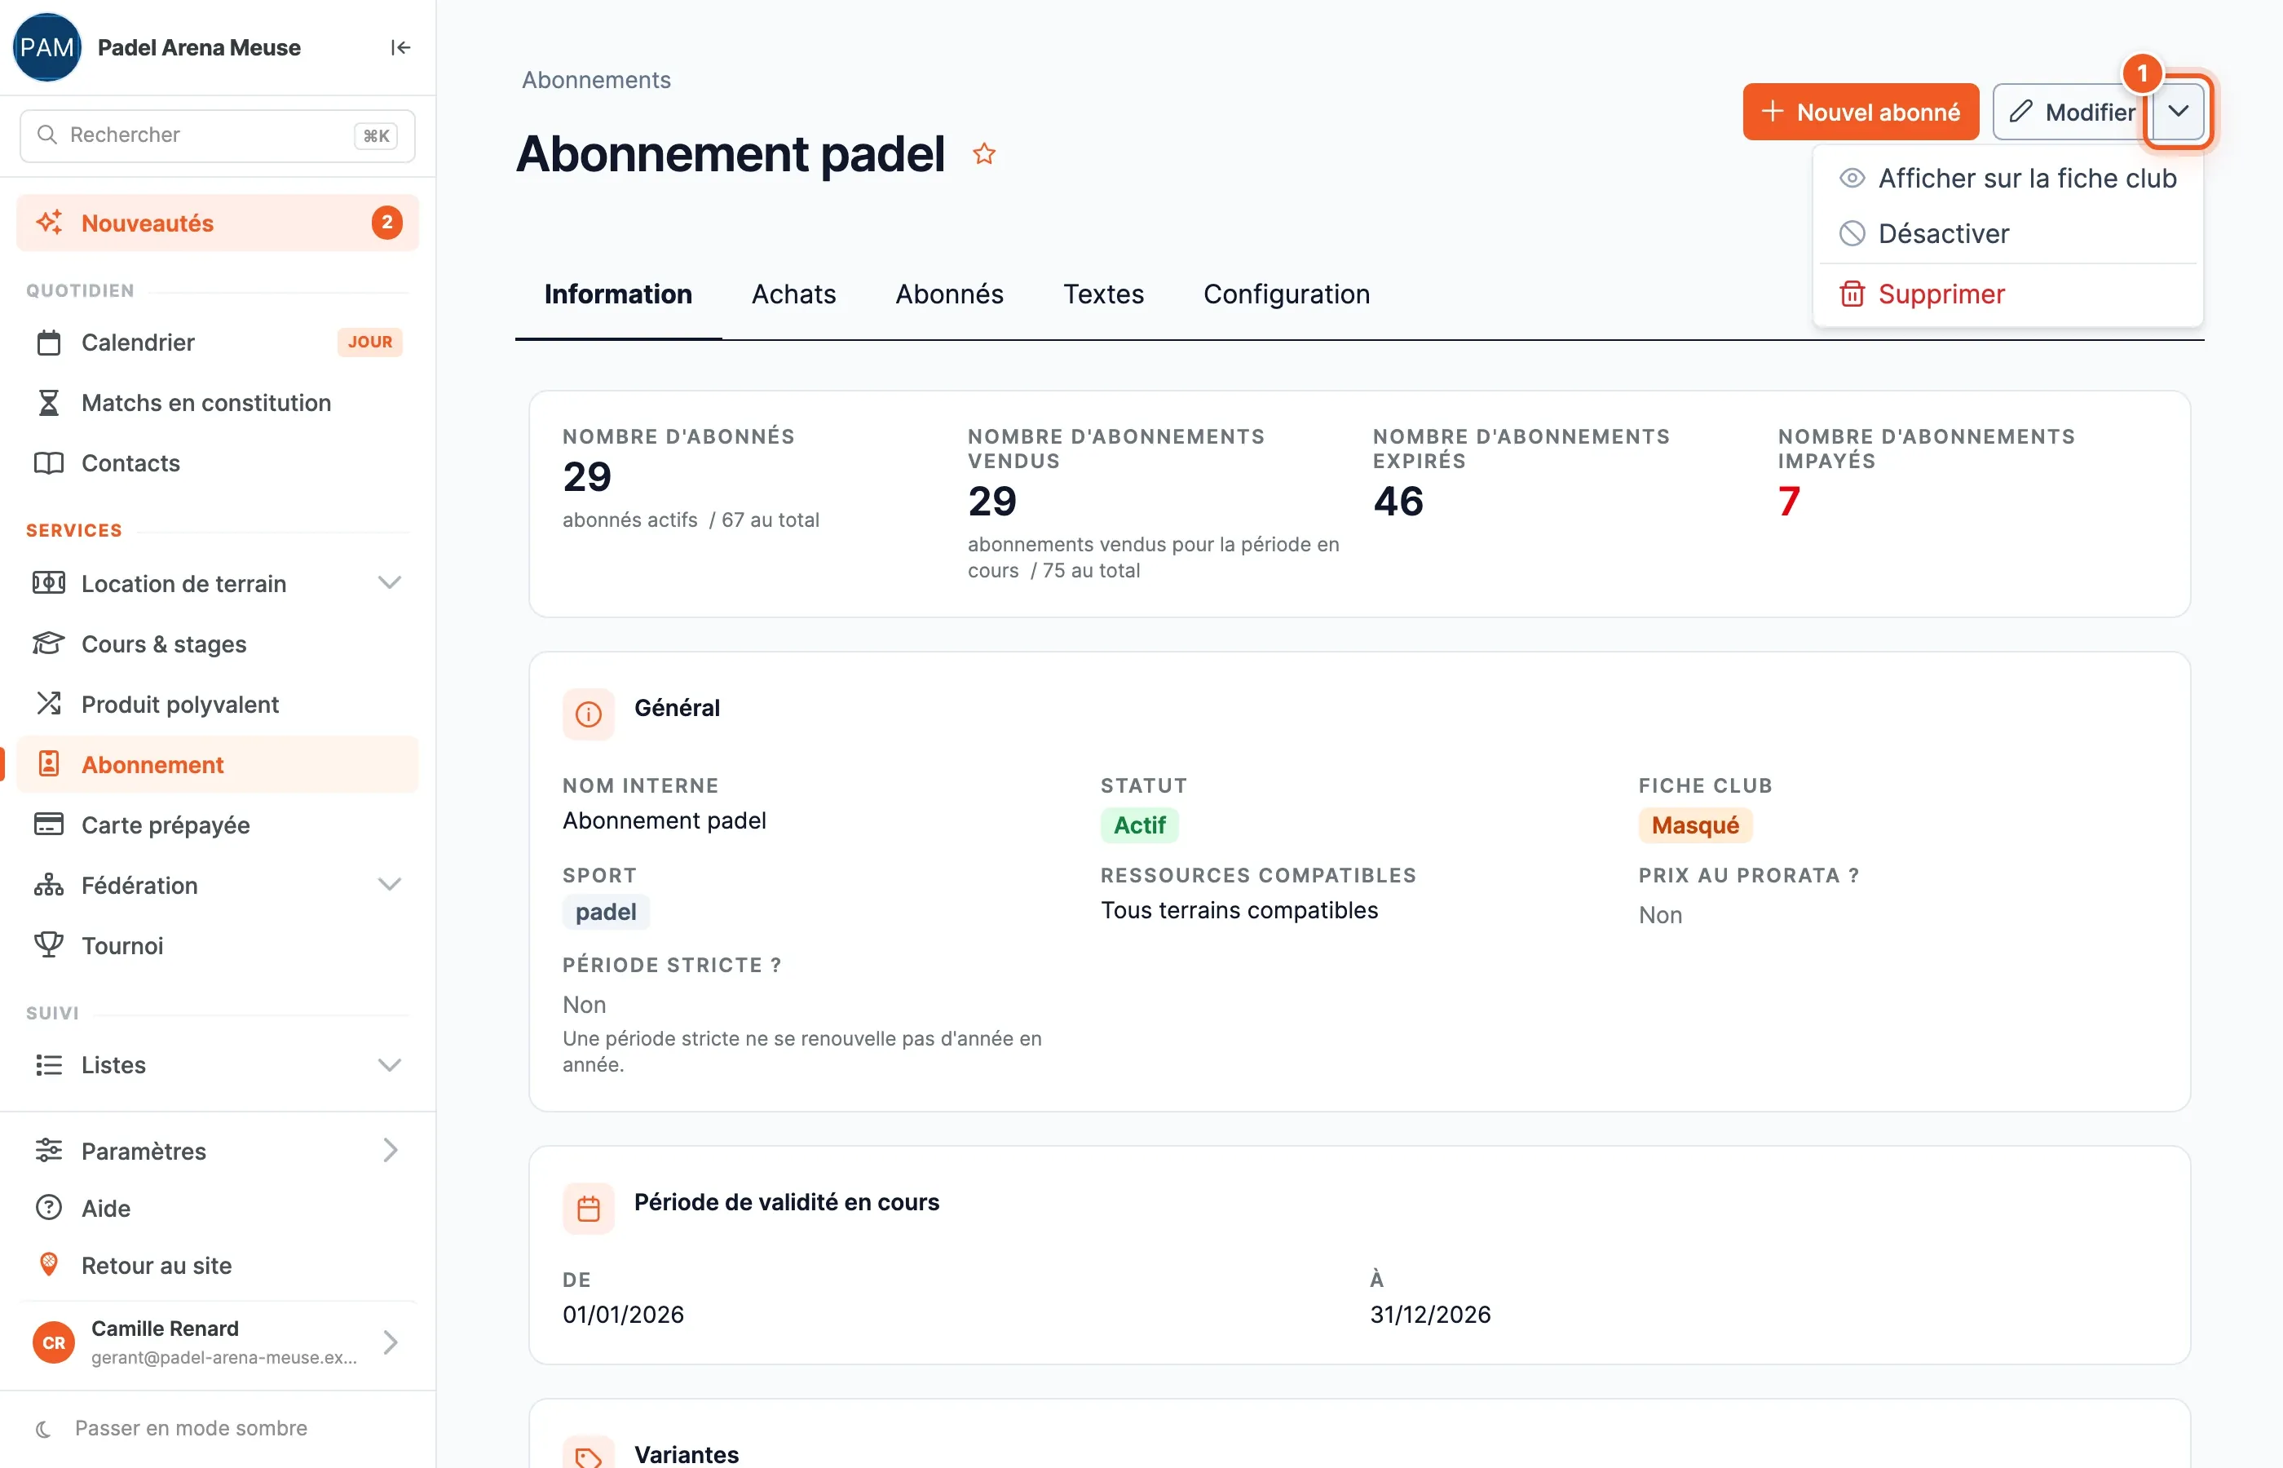
Task: Choose Supprimer from the menu
Action: pos(2007,294)
